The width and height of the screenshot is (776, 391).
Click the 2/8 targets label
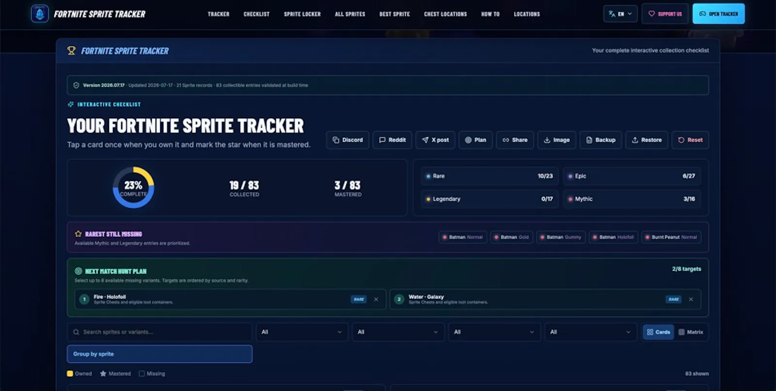click(x=686, y=269)
